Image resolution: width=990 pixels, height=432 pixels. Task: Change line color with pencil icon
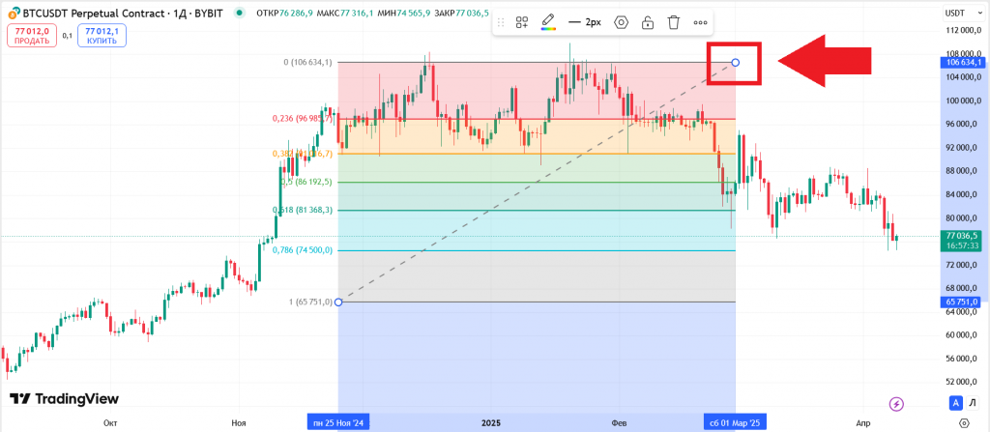(549, 22)
